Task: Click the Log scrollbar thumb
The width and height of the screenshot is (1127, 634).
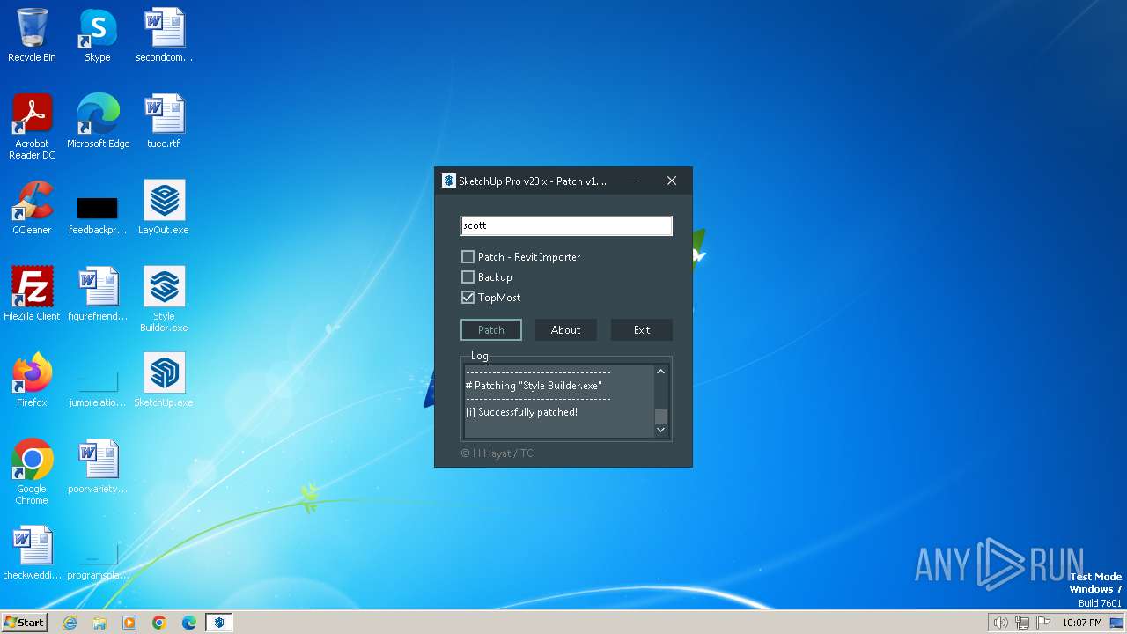Action: click(x=660, y=416)
